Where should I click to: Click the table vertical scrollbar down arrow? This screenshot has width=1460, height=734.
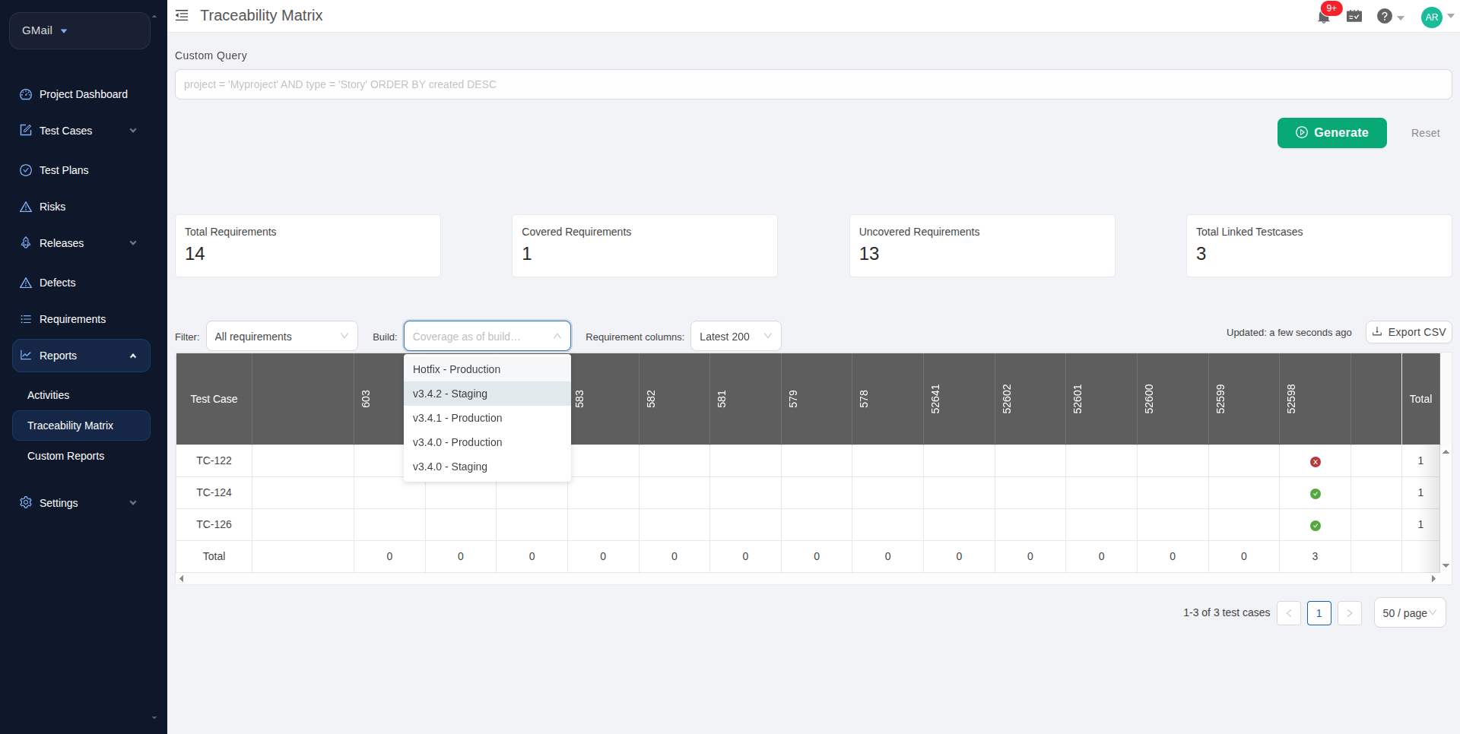[x=1446, y=566]
